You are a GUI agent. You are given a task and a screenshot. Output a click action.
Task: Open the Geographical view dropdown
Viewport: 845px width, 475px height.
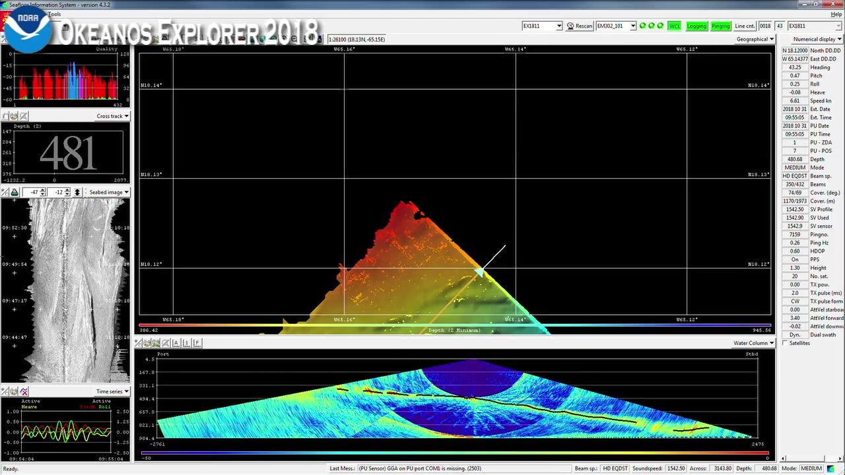click(x=755, y=39)
